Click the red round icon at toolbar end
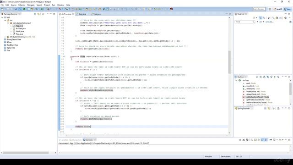 tap(171, 9)
